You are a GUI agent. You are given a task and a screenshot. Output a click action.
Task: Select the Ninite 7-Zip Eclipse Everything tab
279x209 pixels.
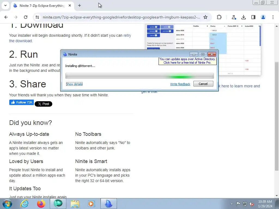tap(42, 5)
